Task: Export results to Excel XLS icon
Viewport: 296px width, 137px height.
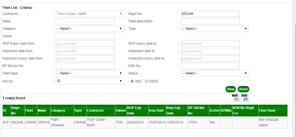Action: pyautogui.click(x=236, y=98)
